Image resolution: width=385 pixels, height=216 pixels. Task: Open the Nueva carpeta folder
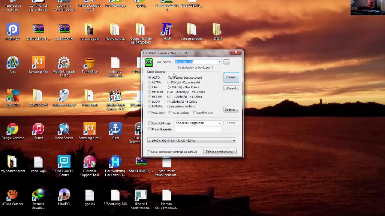pos(115,32)
